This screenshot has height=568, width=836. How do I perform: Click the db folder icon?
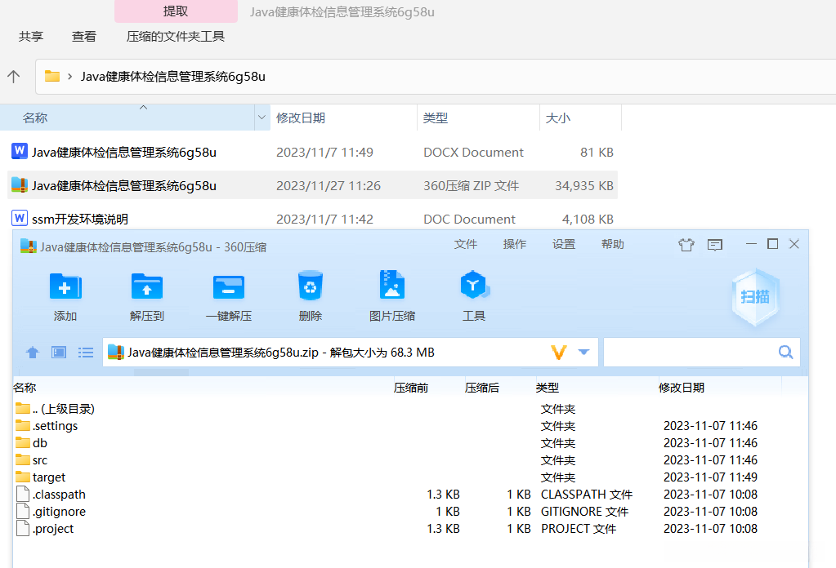22,442
